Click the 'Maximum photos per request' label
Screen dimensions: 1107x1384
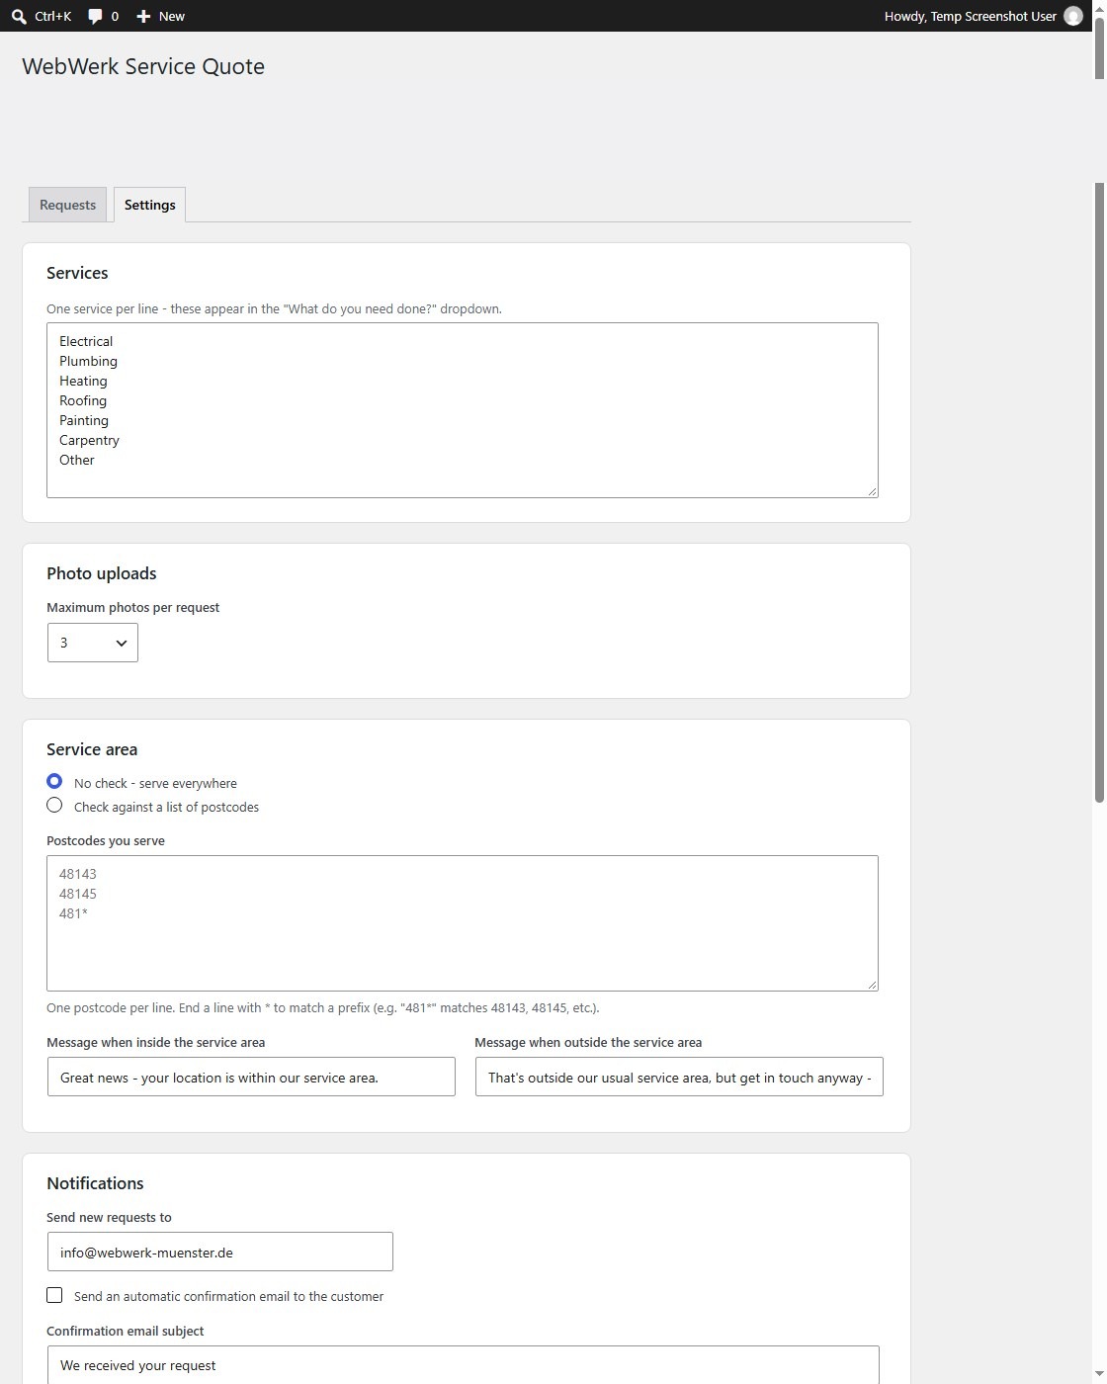coord(132,607)
